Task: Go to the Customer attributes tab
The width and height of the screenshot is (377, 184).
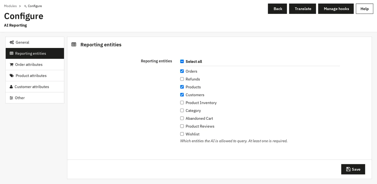Action: tap(35, 87)
